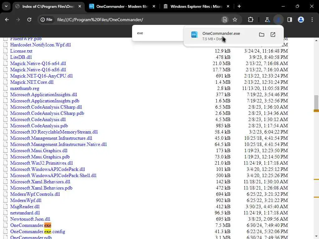This screenshot has width=319, height=239.
Task: Open Microsoft.Xaml.Behaviors.pdb link
Action: click(41, 188)
